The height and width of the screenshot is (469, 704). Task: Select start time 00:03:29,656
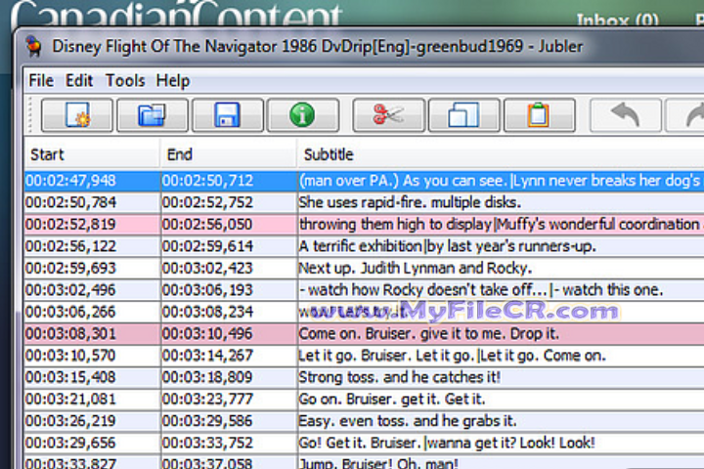tap(70, 443)
